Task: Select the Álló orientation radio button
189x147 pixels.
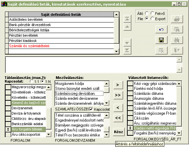Action: click(147, 13)
